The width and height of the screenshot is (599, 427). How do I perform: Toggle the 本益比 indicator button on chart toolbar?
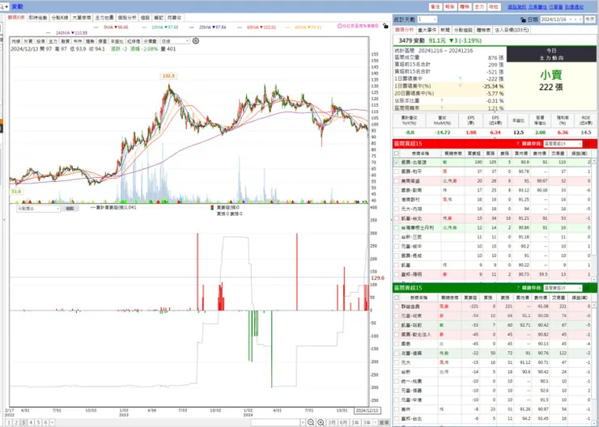coord(117,40)
